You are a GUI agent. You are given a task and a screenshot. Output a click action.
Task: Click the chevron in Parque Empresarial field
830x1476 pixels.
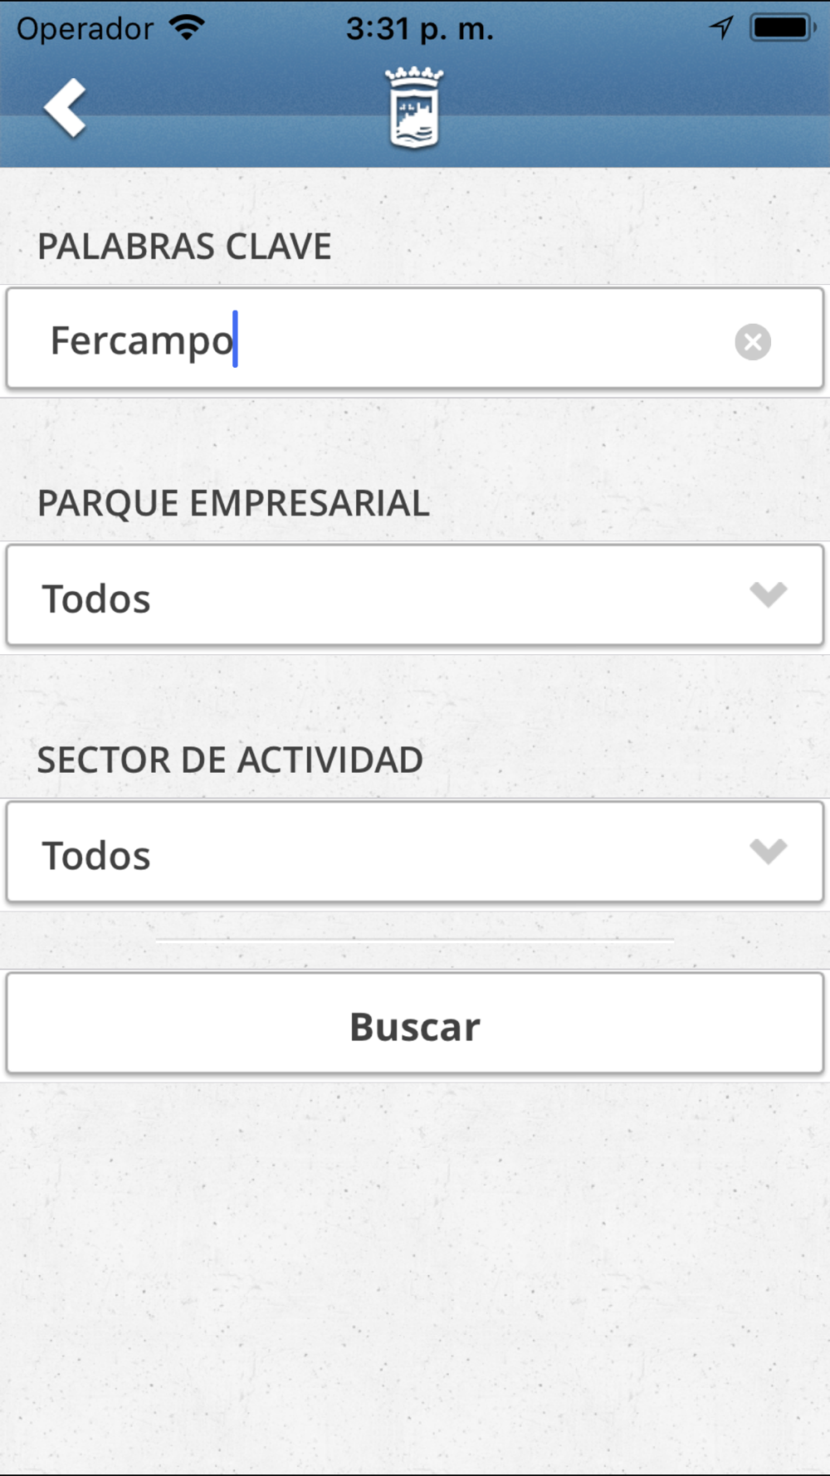coord(768,594)
